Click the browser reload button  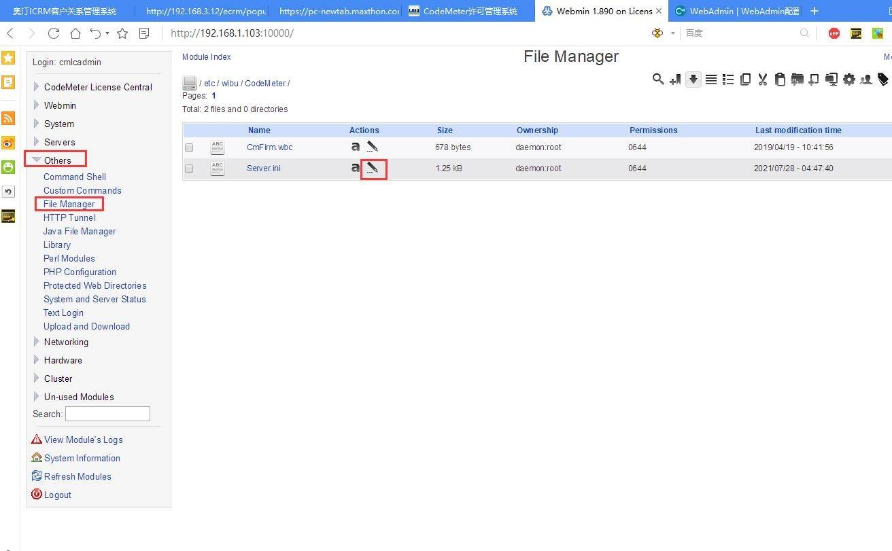click(54, 33)
